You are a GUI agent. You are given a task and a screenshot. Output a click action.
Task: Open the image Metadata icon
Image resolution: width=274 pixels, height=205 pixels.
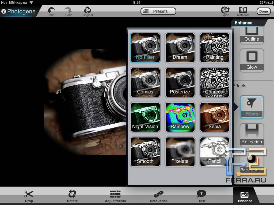click(x=243, y=11)
